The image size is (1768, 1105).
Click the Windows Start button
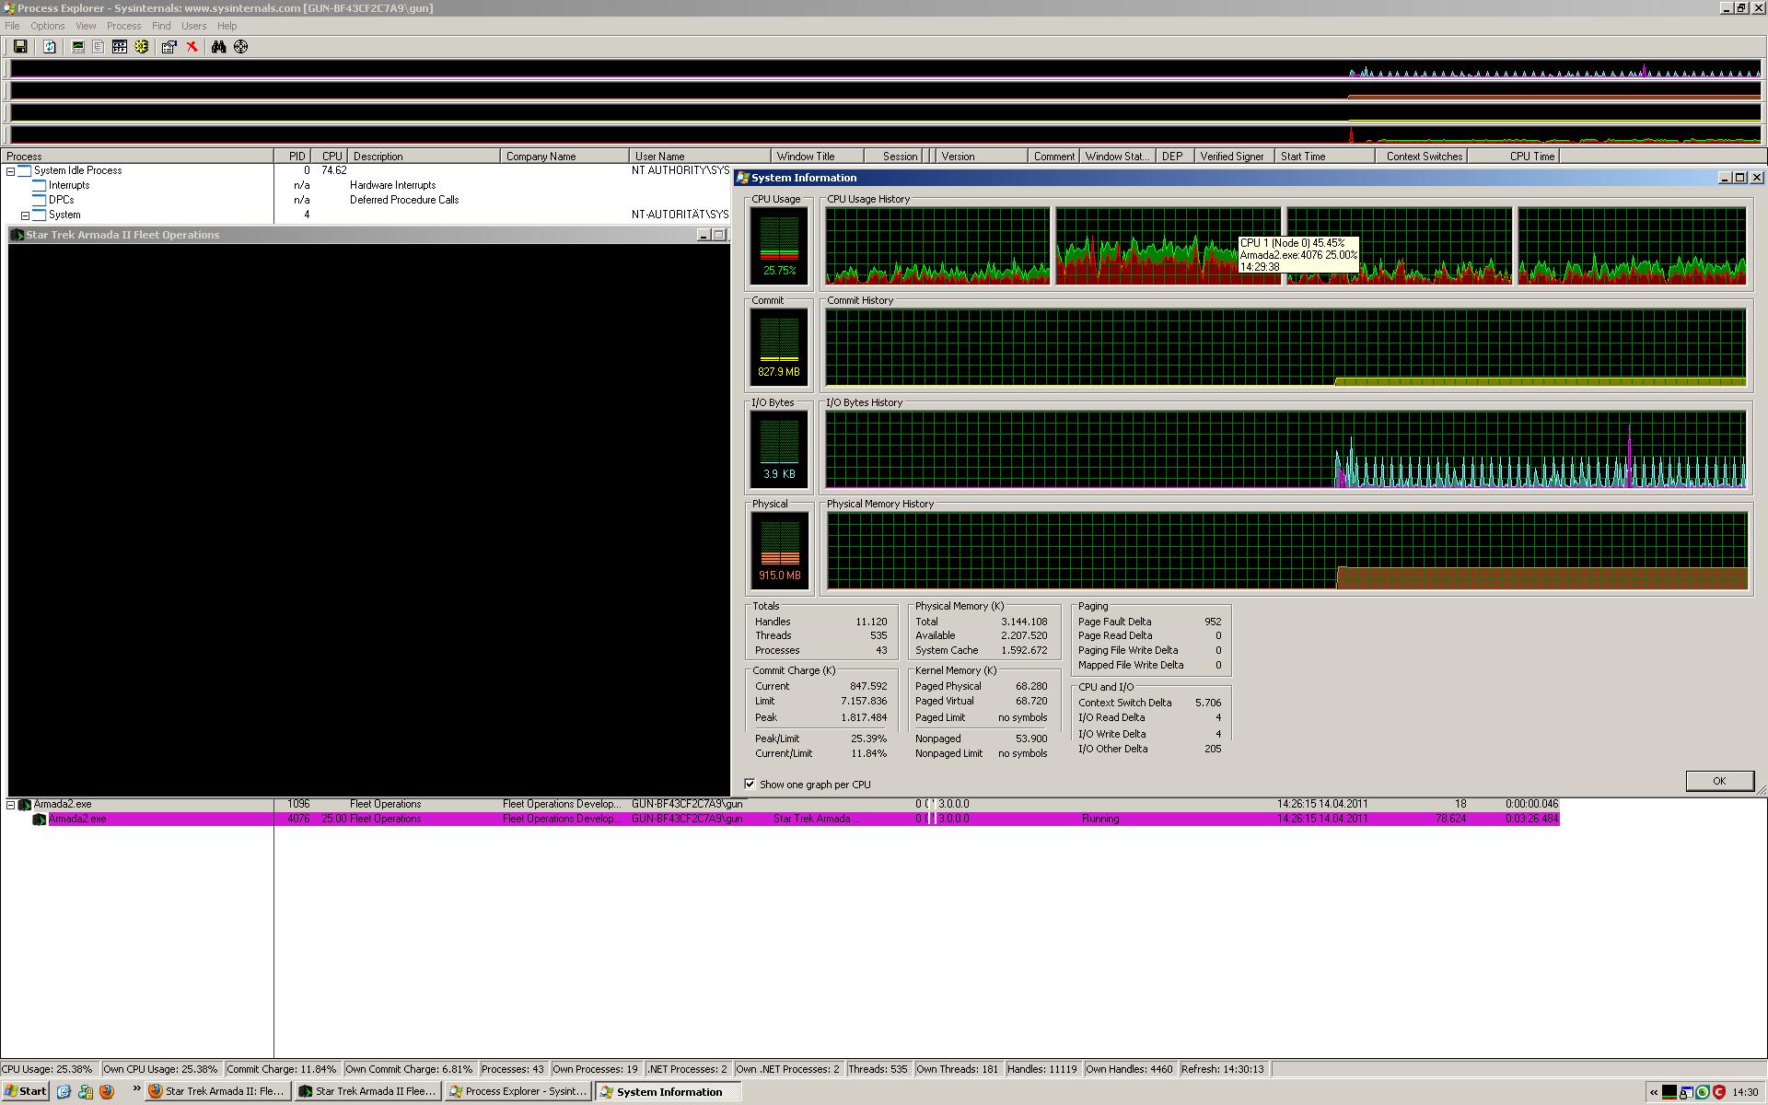coord(25,1091)
